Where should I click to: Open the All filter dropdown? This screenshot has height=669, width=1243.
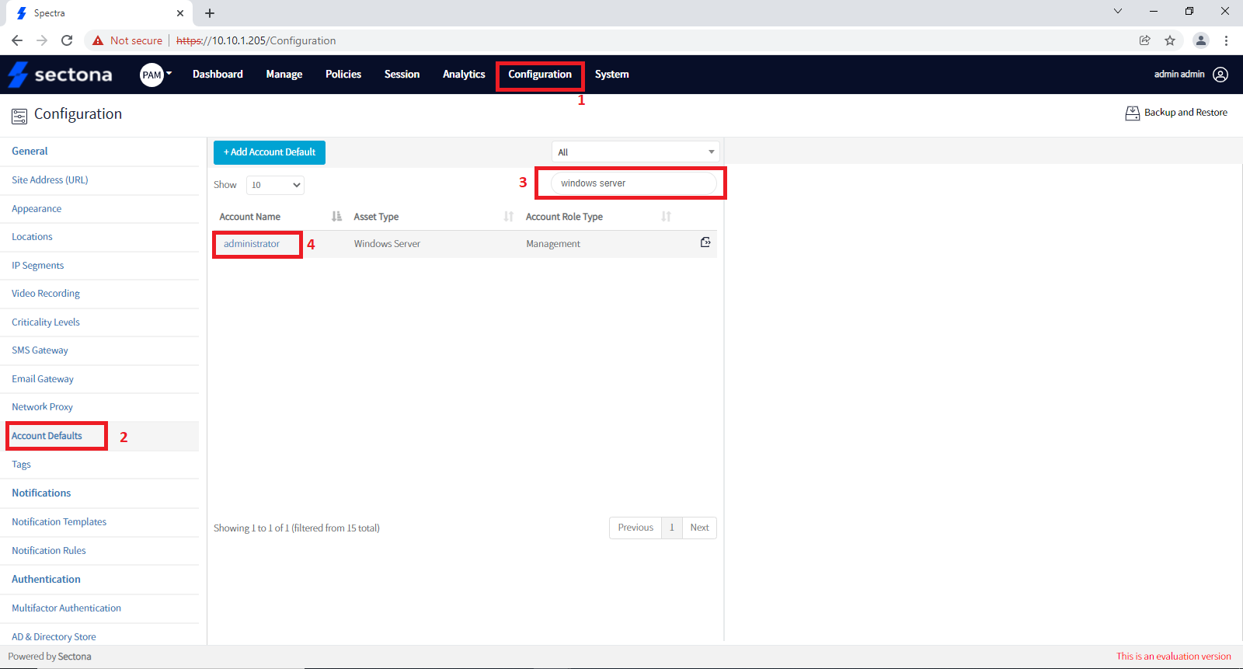tap(635, 152)
